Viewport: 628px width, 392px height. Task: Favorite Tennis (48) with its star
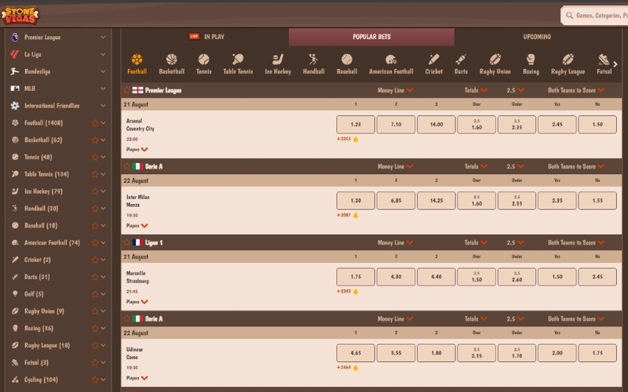point(95,158)
